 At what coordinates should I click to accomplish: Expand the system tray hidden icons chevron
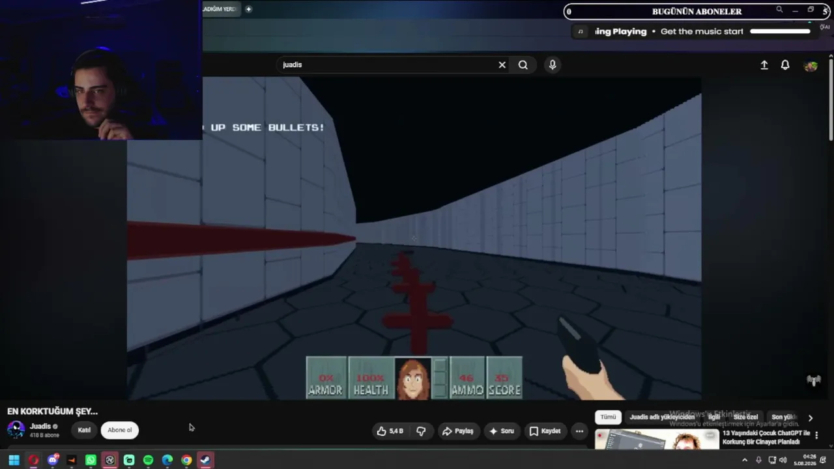pos(745,460)
